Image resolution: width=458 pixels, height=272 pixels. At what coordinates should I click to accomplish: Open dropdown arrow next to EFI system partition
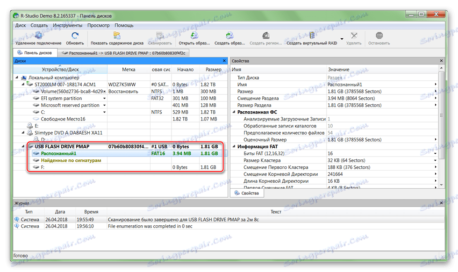tap(104, 99)
